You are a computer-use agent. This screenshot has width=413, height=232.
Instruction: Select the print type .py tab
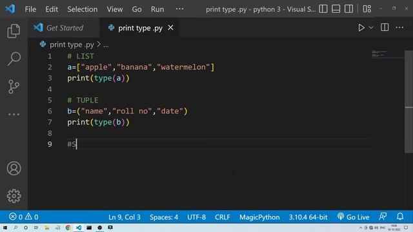(x=140, y=28)
